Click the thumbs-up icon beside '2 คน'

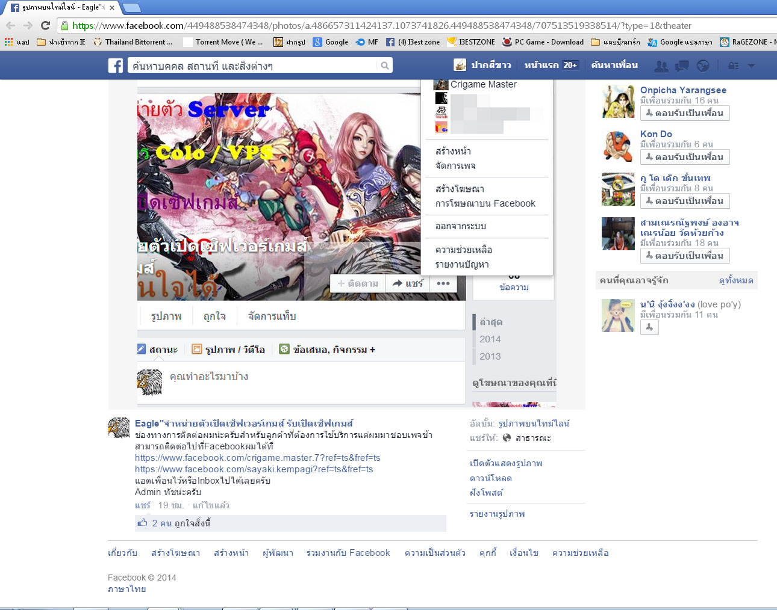coord(142,523)
